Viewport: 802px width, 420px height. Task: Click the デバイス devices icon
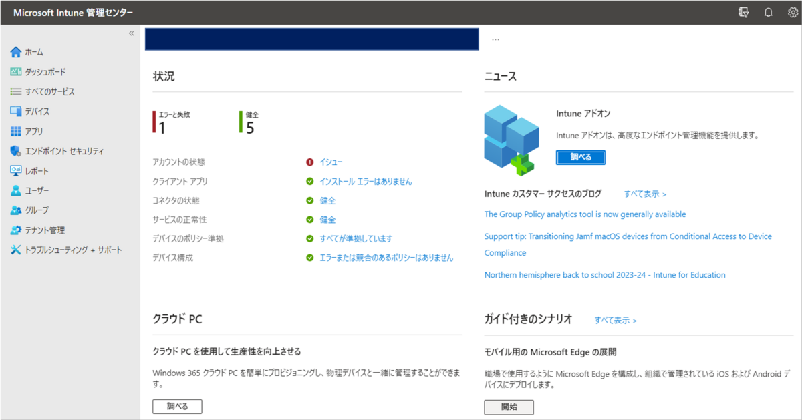pyautogui.click(x=16, y=112)
